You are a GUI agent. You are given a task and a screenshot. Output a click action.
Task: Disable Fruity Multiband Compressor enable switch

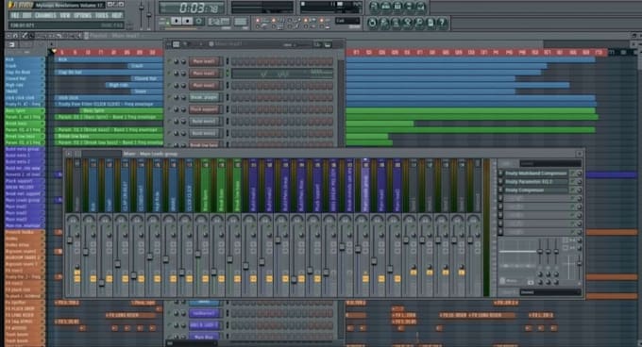click(x=573, y=173)
